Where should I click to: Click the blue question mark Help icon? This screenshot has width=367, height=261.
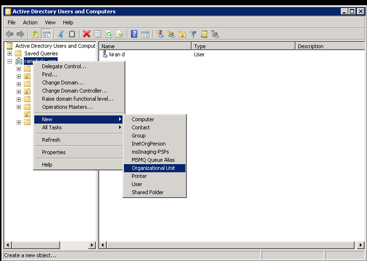pos(134,34)
